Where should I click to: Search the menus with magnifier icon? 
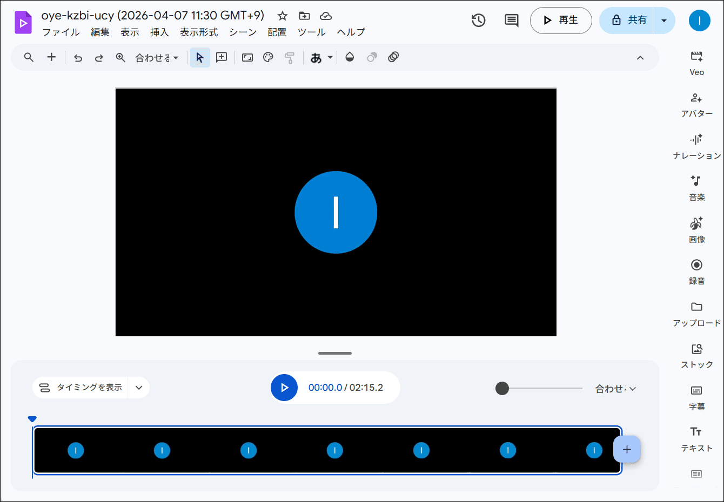tap(29, 57)
